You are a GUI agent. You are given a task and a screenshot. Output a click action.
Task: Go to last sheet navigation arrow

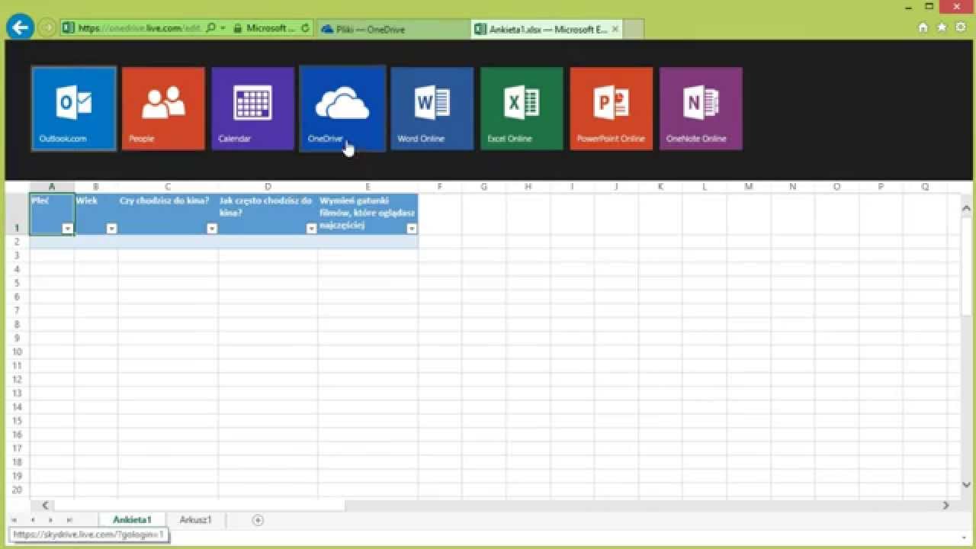[69, 520]
